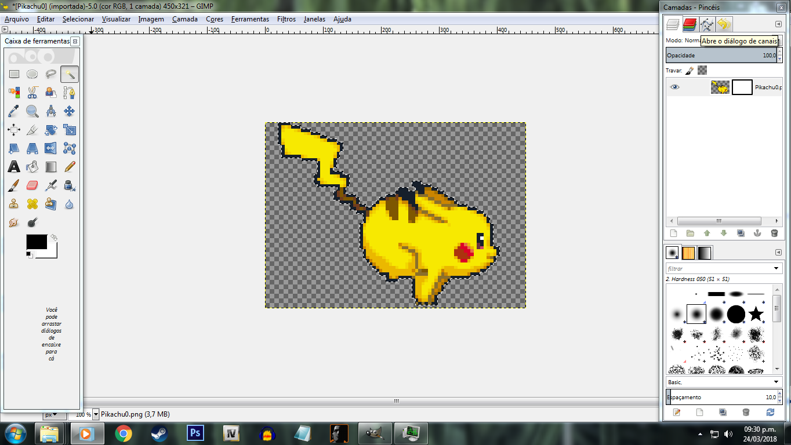Image resolution: width=791 pixels, height=445 pixels.
Task: Select the Airbrush tool
Action: tap(51, 185)
